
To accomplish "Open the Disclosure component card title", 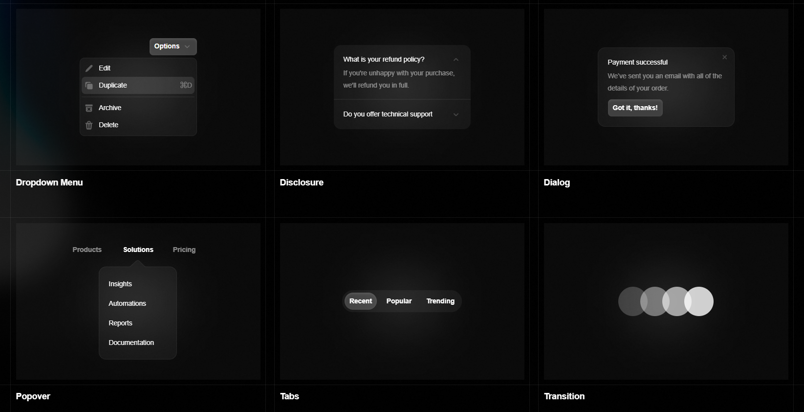I will (302, 183).
